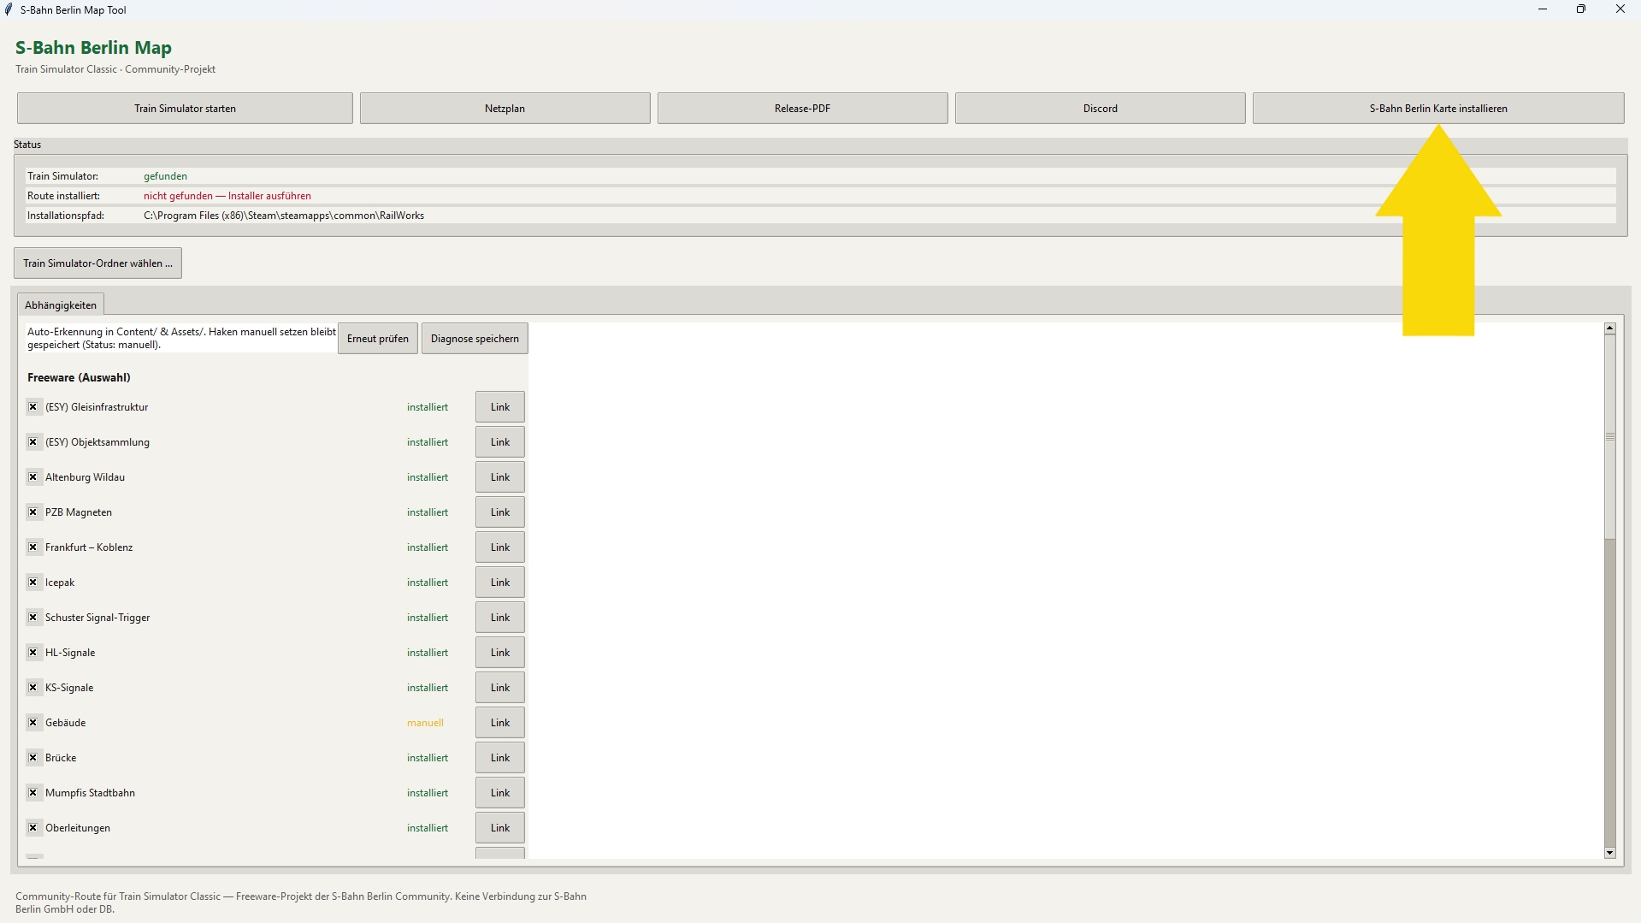Toggle Oberleitungen checkbox
The width and height of the screenshot is (1641, 923).
point(33,828)
